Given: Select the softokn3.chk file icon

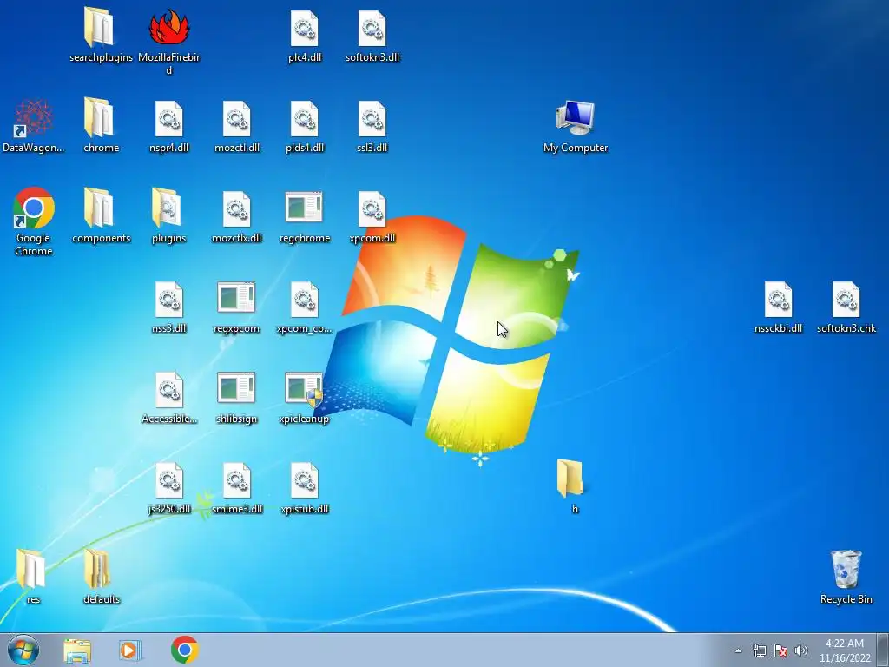Looking at the screenshot, I should tap(846, 300).
